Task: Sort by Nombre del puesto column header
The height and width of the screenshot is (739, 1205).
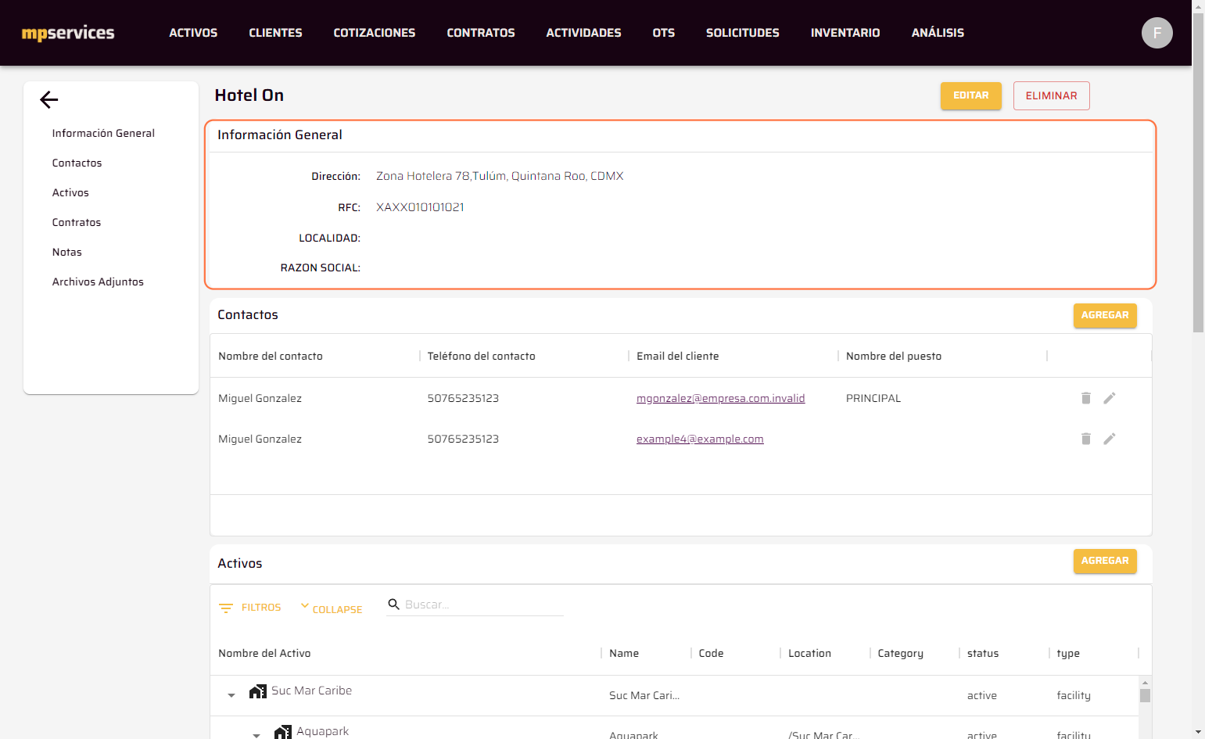Action: click(894, 356)
